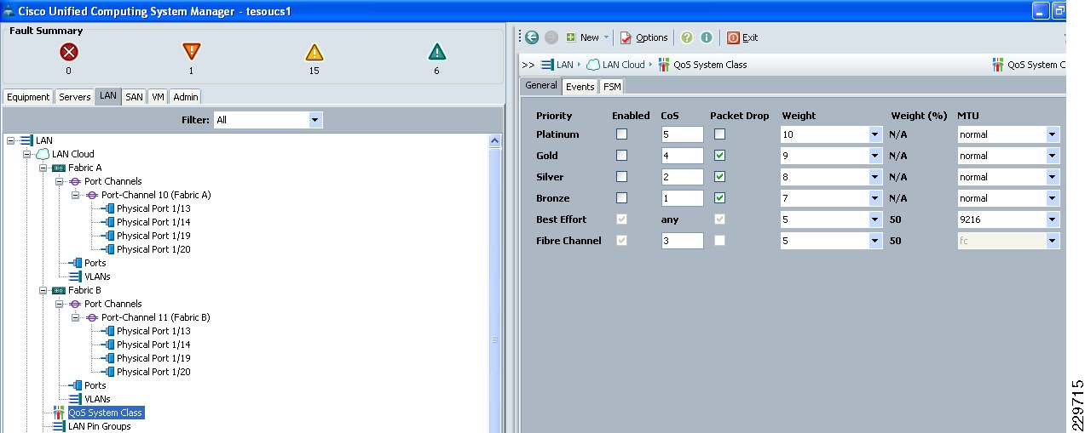Viewport: 1085px width, 433px height.
Task: Click the About info icon in toolbar
Action: click(x=706, y=37)
